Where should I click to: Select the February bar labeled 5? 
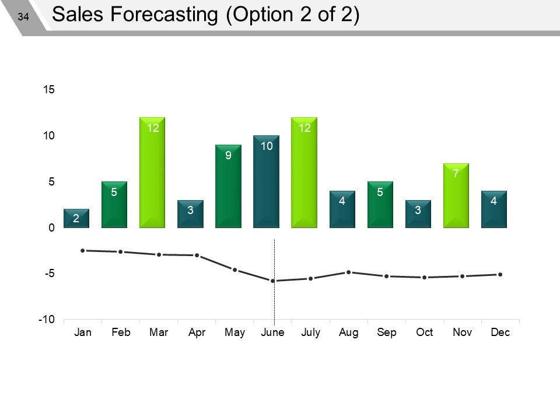point(114,205)
